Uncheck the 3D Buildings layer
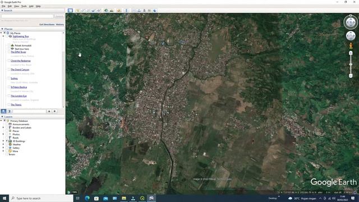Screen dimensions: 359x202 [7, 141]
